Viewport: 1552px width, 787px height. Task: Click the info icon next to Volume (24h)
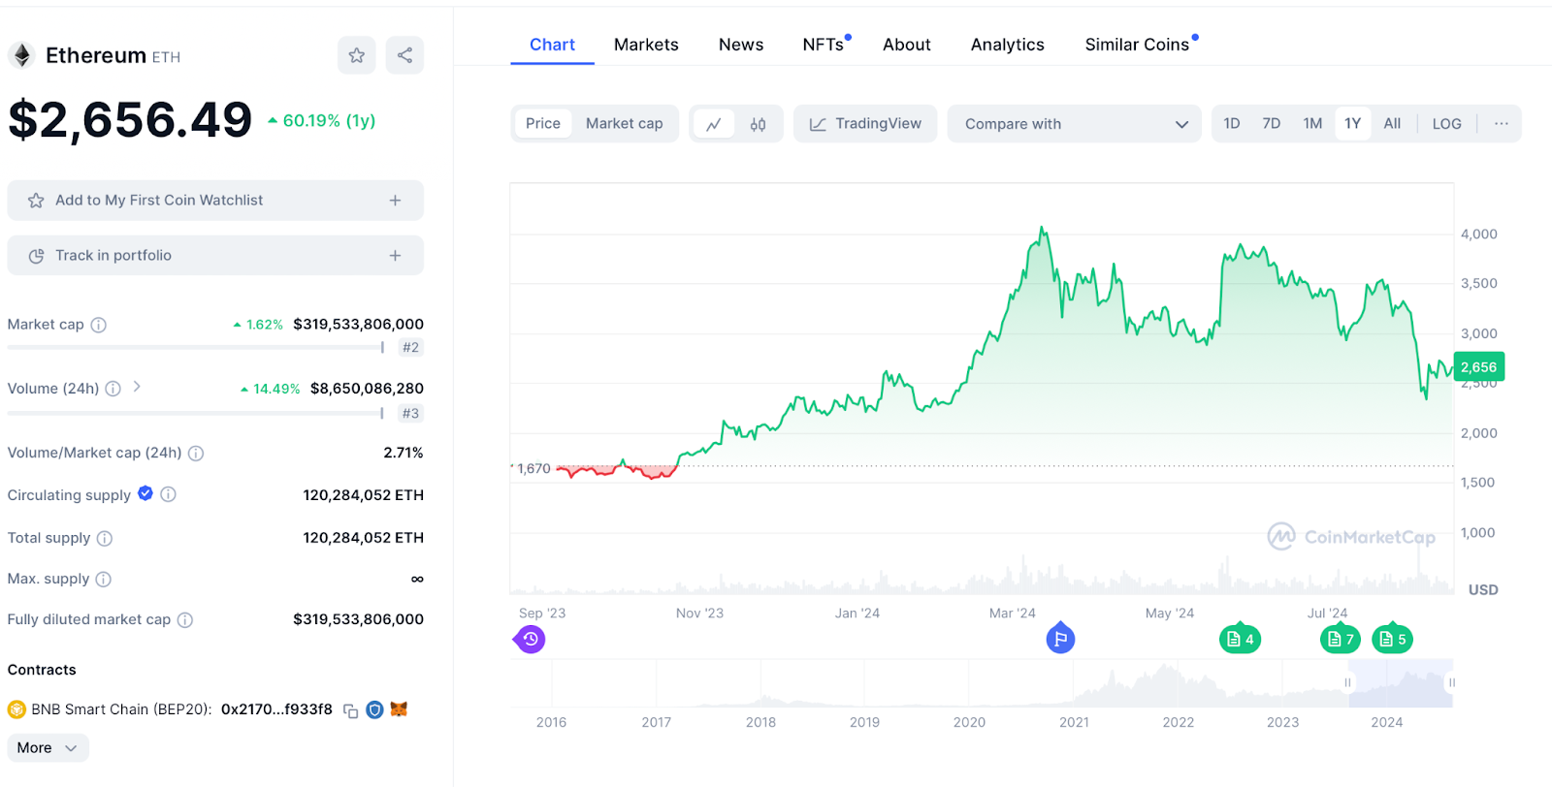click(113, 389)
